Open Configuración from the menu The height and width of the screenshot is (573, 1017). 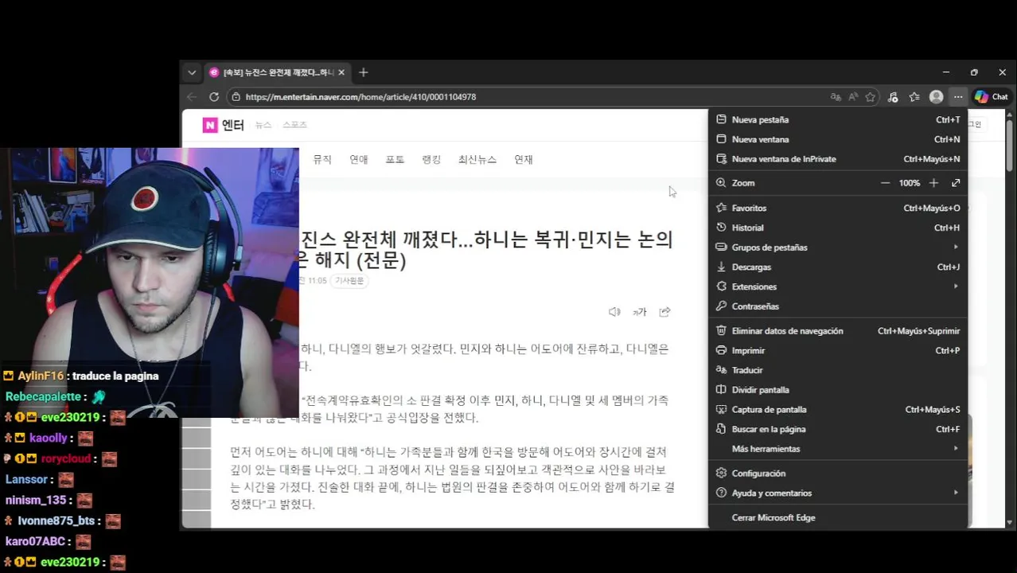click(838, 473)
